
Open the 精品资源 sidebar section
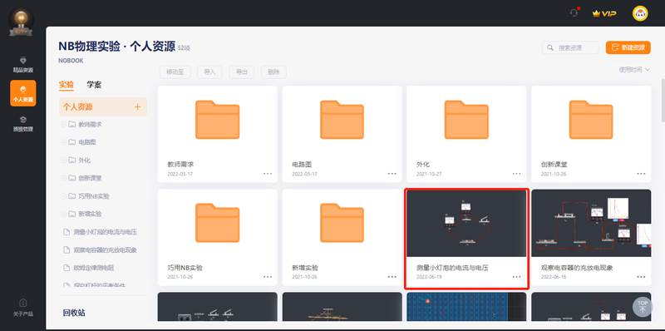[23, 65]
